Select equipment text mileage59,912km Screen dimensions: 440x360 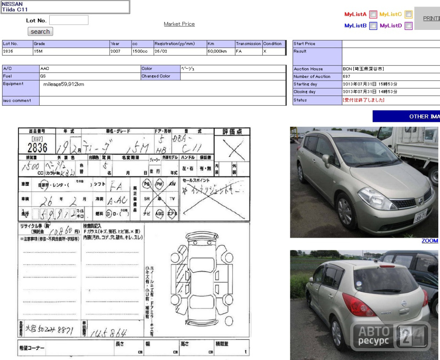click(64, 84)
